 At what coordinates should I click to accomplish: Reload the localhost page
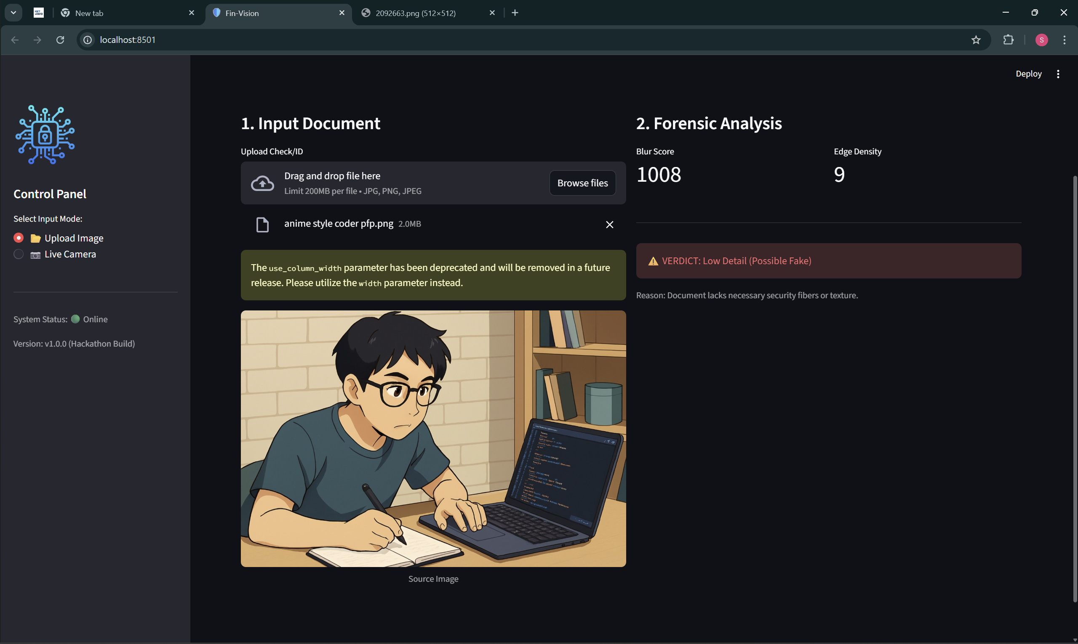(x=60, y=40)
